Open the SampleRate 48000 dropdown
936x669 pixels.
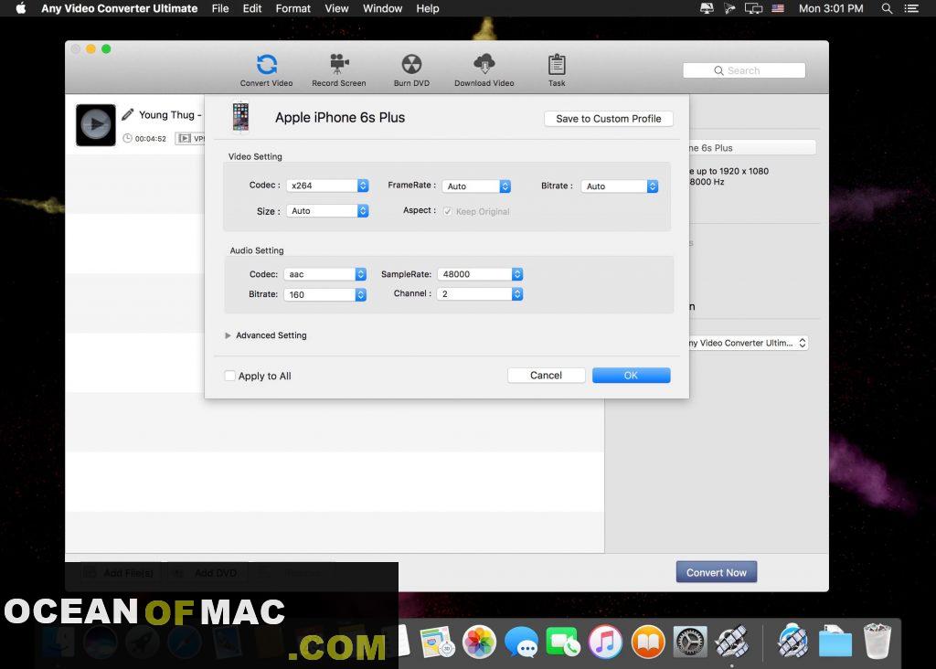coord(480,274)
